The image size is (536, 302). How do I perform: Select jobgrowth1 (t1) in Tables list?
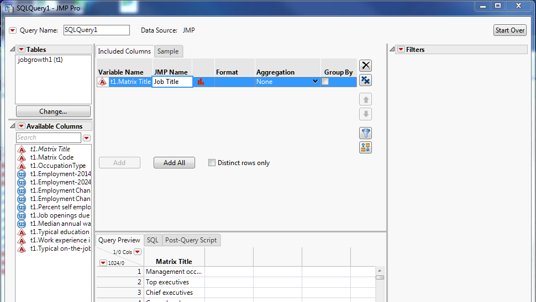40,60
